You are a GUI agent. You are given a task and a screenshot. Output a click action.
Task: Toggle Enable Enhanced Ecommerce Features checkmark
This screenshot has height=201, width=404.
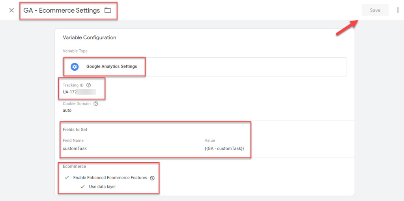(x=67, y=178)
